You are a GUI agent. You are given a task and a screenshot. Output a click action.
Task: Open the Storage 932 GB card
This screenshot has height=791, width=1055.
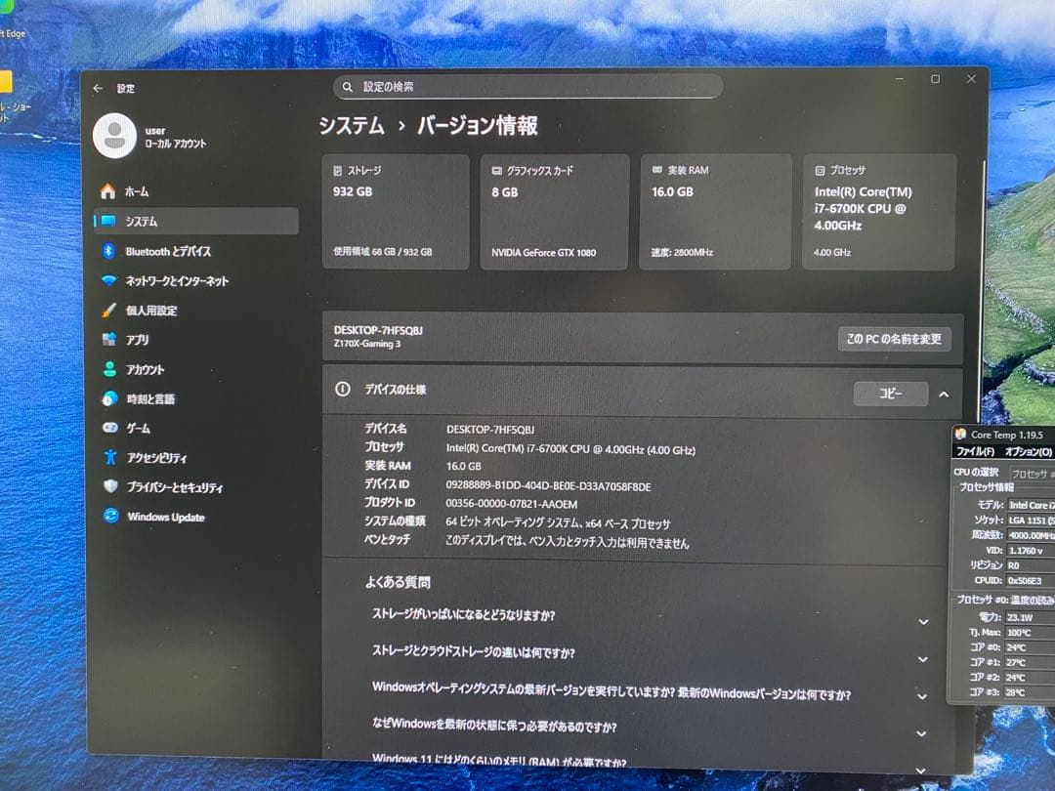(x=396, y=212)
